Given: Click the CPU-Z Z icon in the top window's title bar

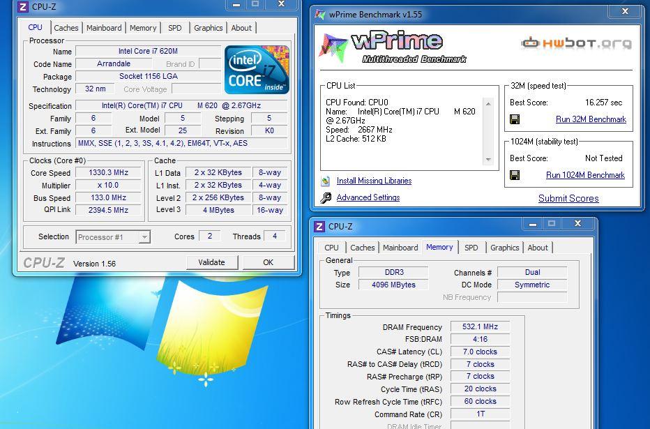Looking at the screenshot, I should tap(23, 7).
